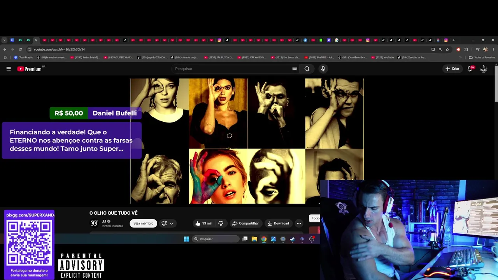498x280 pixels.
Task: Open the zoom magnifier icon in address bar
Action: pyautogui.click(x=440, y=49)
